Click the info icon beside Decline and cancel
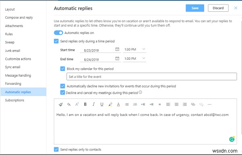242x155 pixels. coord(140,92)
